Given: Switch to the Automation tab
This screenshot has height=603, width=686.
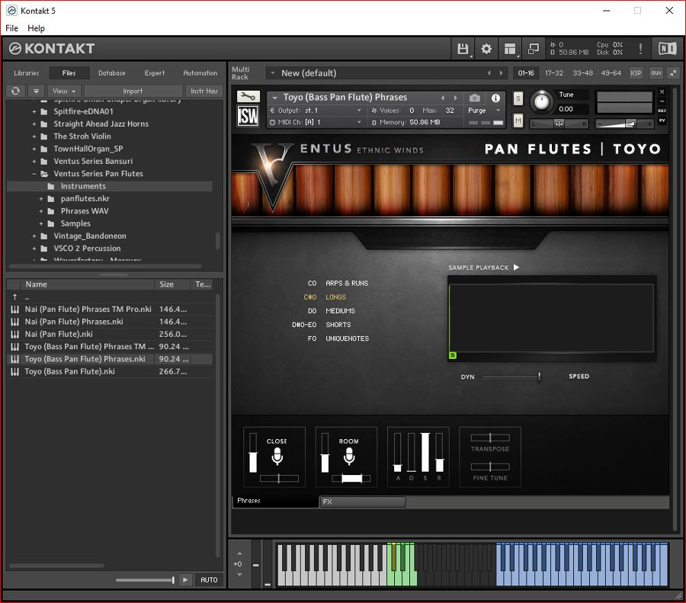Looking at the screenshot, I should (x=200, y=73).
